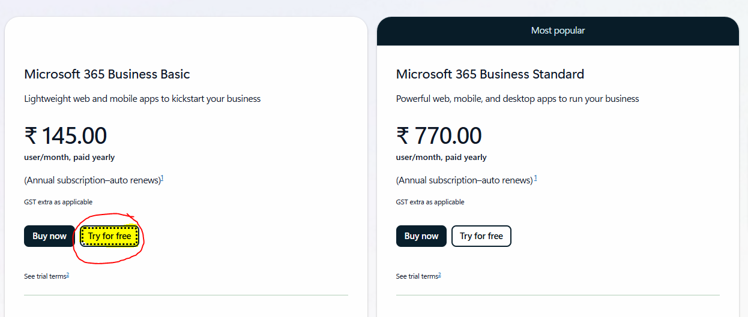
Task: Click Try for free under Business Basic
Action: coord(109,236)
